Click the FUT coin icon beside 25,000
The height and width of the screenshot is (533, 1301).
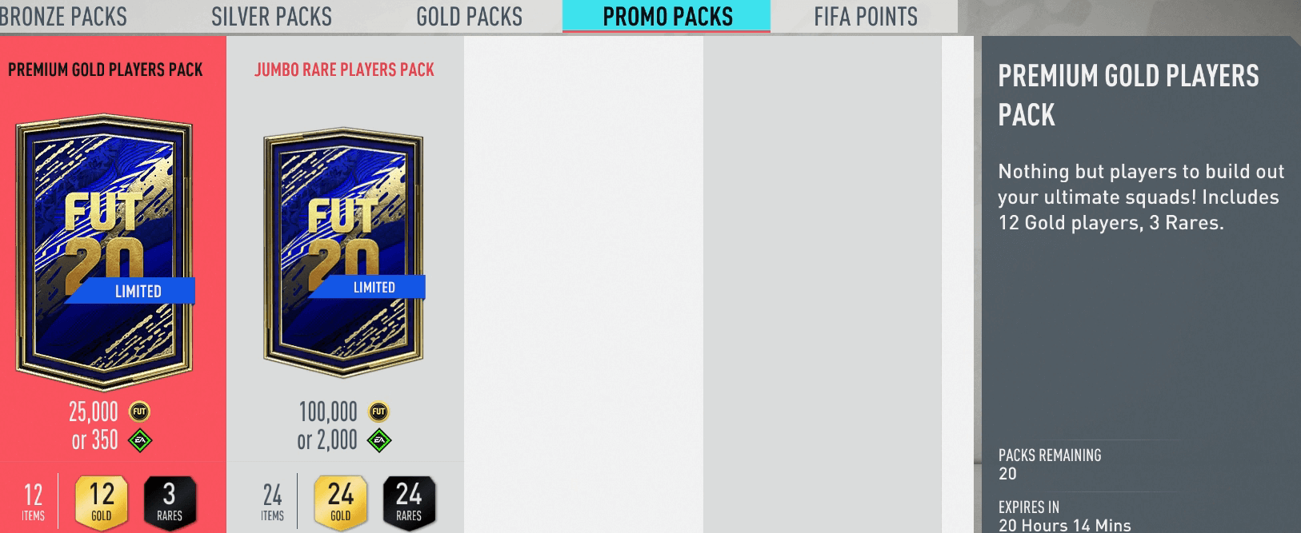pyautogui.click(x=139, y=412)
